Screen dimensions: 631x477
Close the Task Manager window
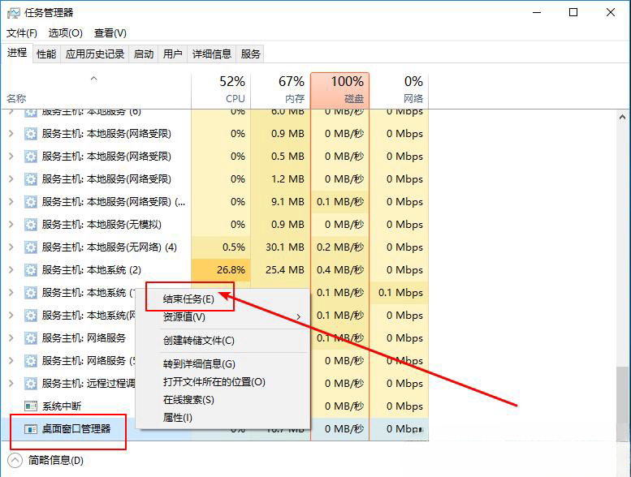(x=611, y=13)
